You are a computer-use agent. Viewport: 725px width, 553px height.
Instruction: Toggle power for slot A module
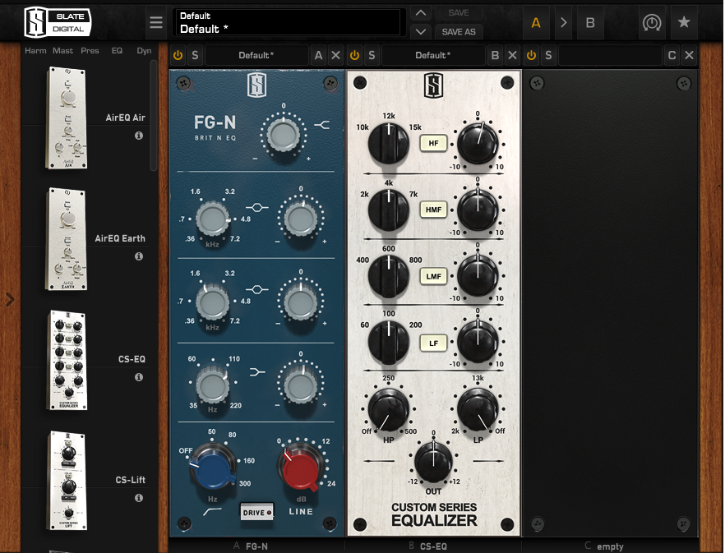tap(178, 56)
